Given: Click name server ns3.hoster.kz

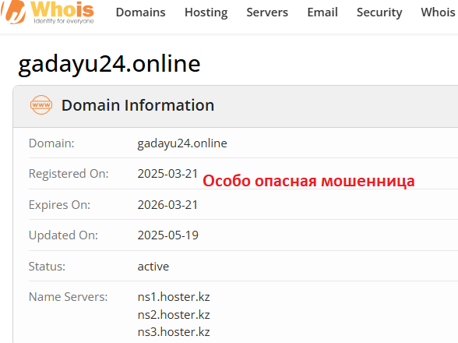Looking at the screenshot, I should pos(174,332).
